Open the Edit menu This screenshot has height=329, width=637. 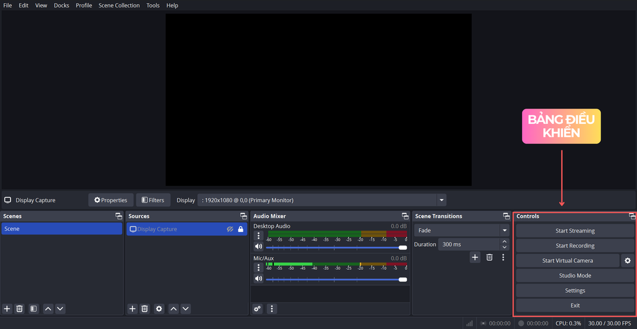[x=24, y=5]
